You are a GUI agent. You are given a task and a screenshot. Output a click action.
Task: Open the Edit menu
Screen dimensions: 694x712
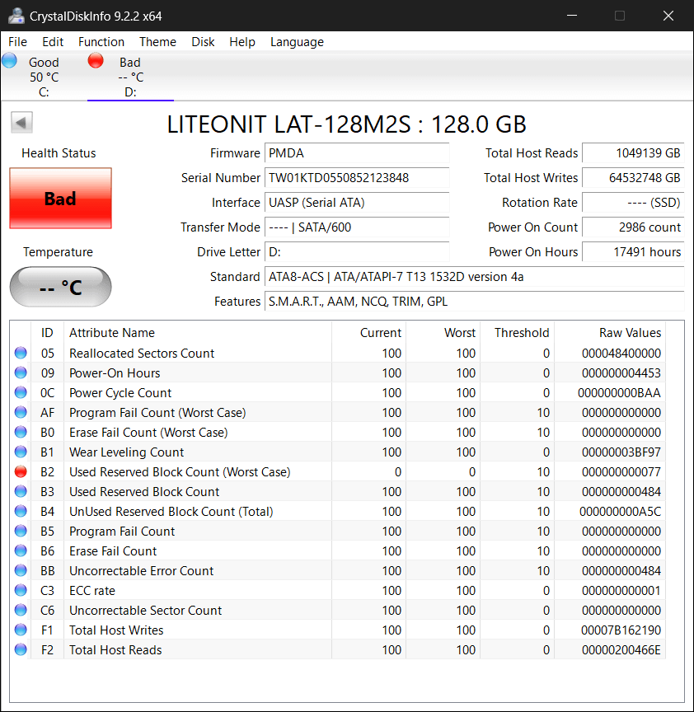tap(53, 42)
